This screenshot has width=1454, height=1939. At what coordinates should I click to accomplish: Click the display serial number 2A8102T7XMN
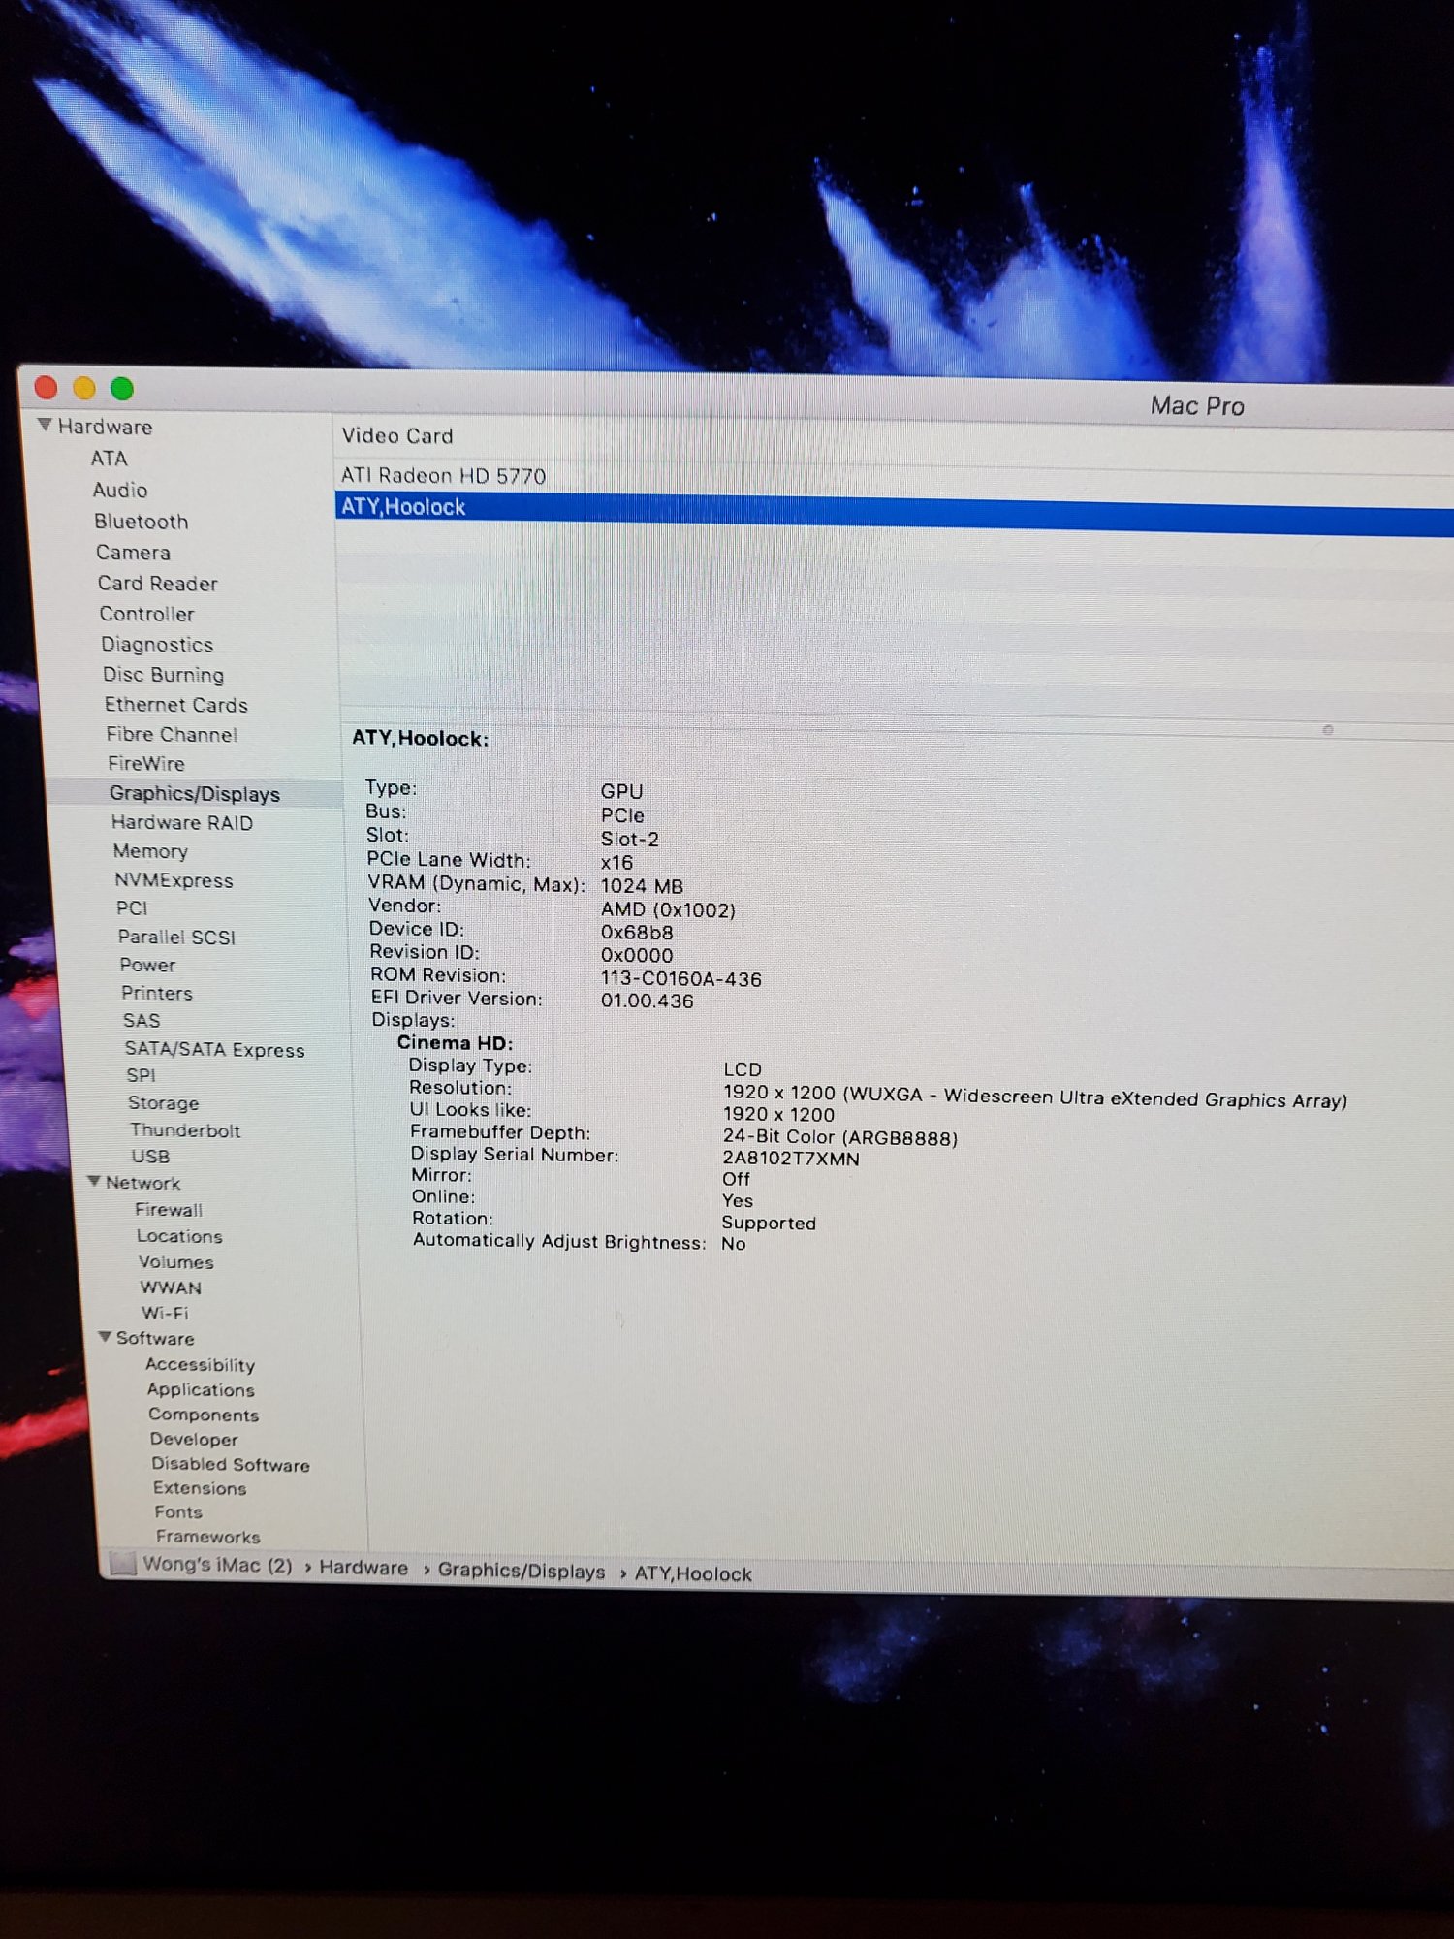791,1159
